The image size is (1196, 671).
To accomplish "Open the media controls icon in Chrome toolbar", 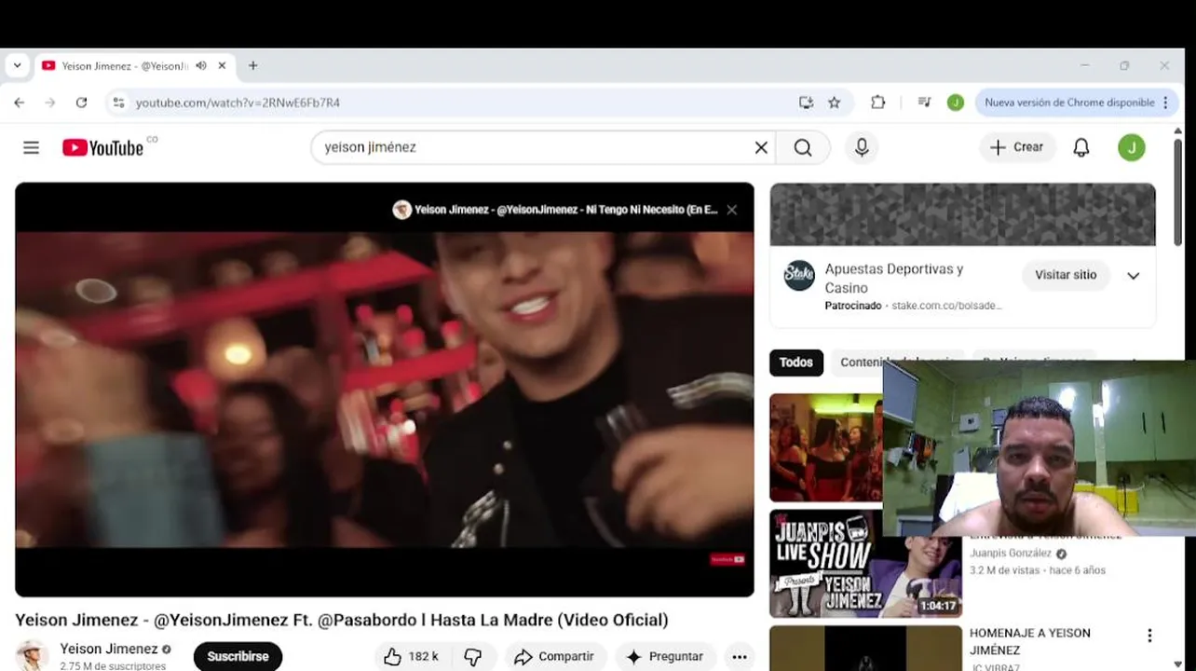I will (x=924, y=103).
